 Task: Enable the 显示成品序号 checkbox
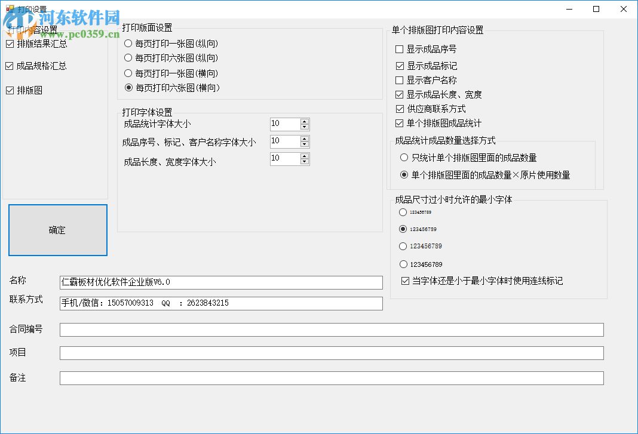click(398, 50)
